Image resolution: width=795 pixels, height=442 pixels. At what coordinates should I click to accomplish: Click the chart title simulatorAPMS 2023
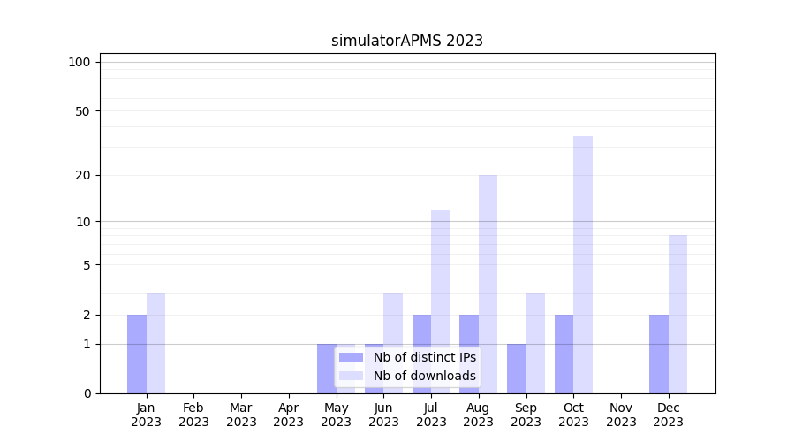tap(406, 41)
